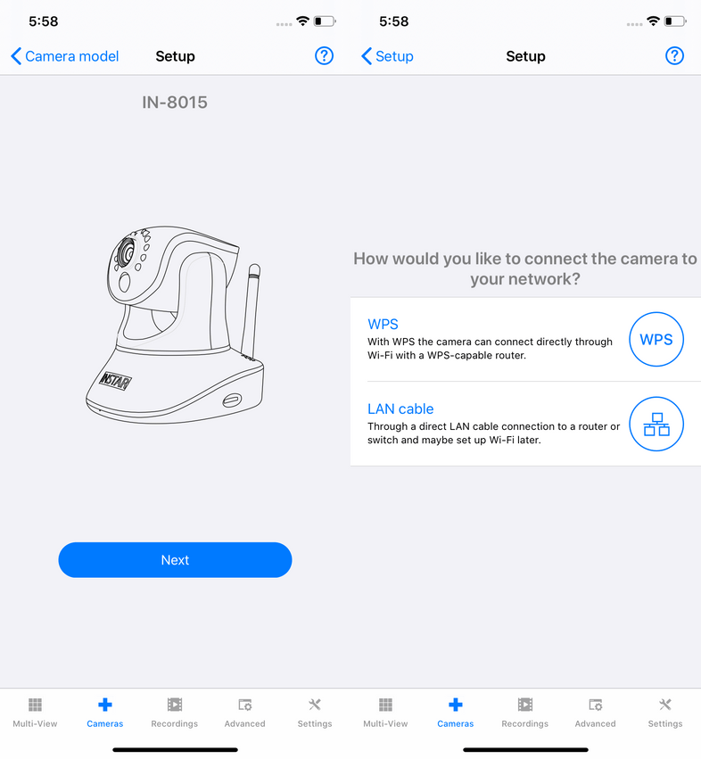Tap the help icon on left Setup screen
Viewport: 701px width, 759px height.
point(324,56)
